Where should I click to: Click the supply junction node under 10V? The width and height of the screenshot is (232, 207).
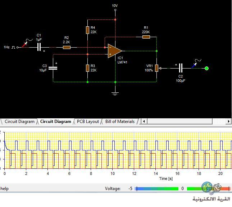tap(115, 19)
